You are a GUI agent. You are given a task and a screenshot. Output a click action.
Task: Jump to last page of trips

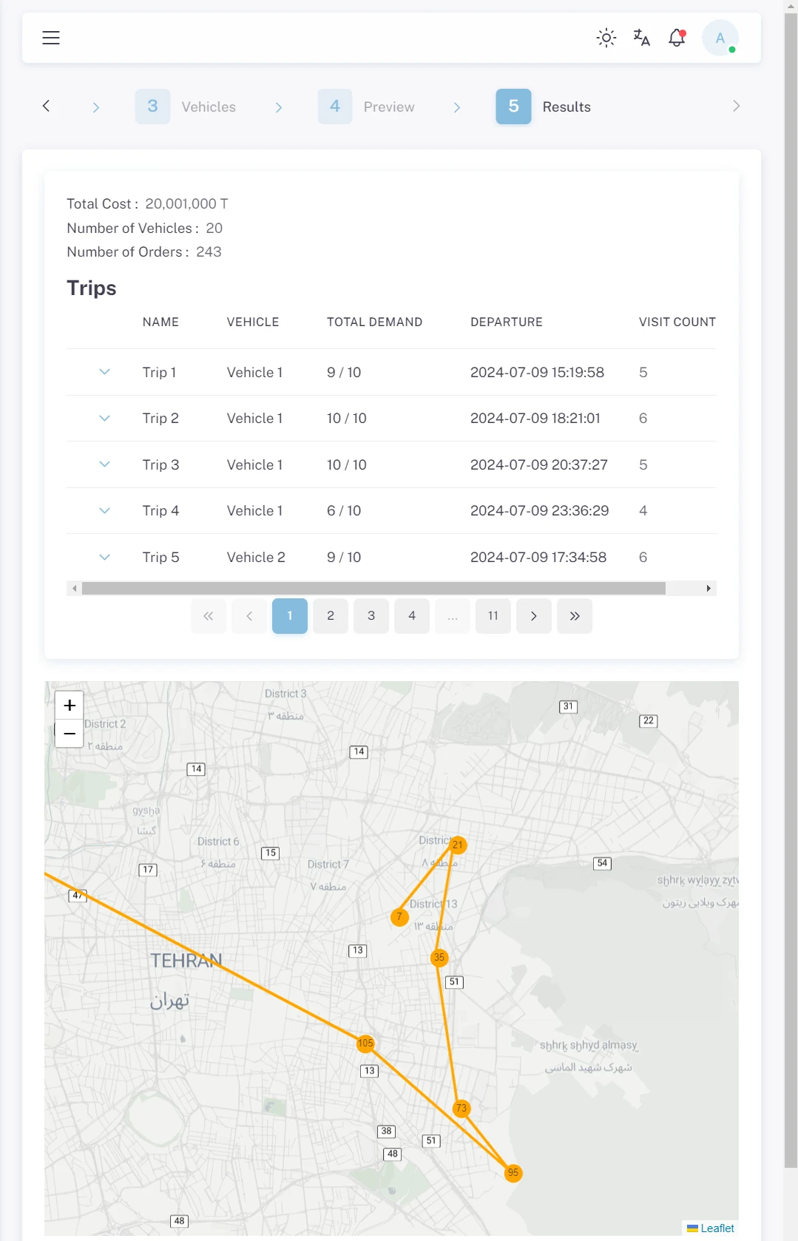click(x=575, y=616)
